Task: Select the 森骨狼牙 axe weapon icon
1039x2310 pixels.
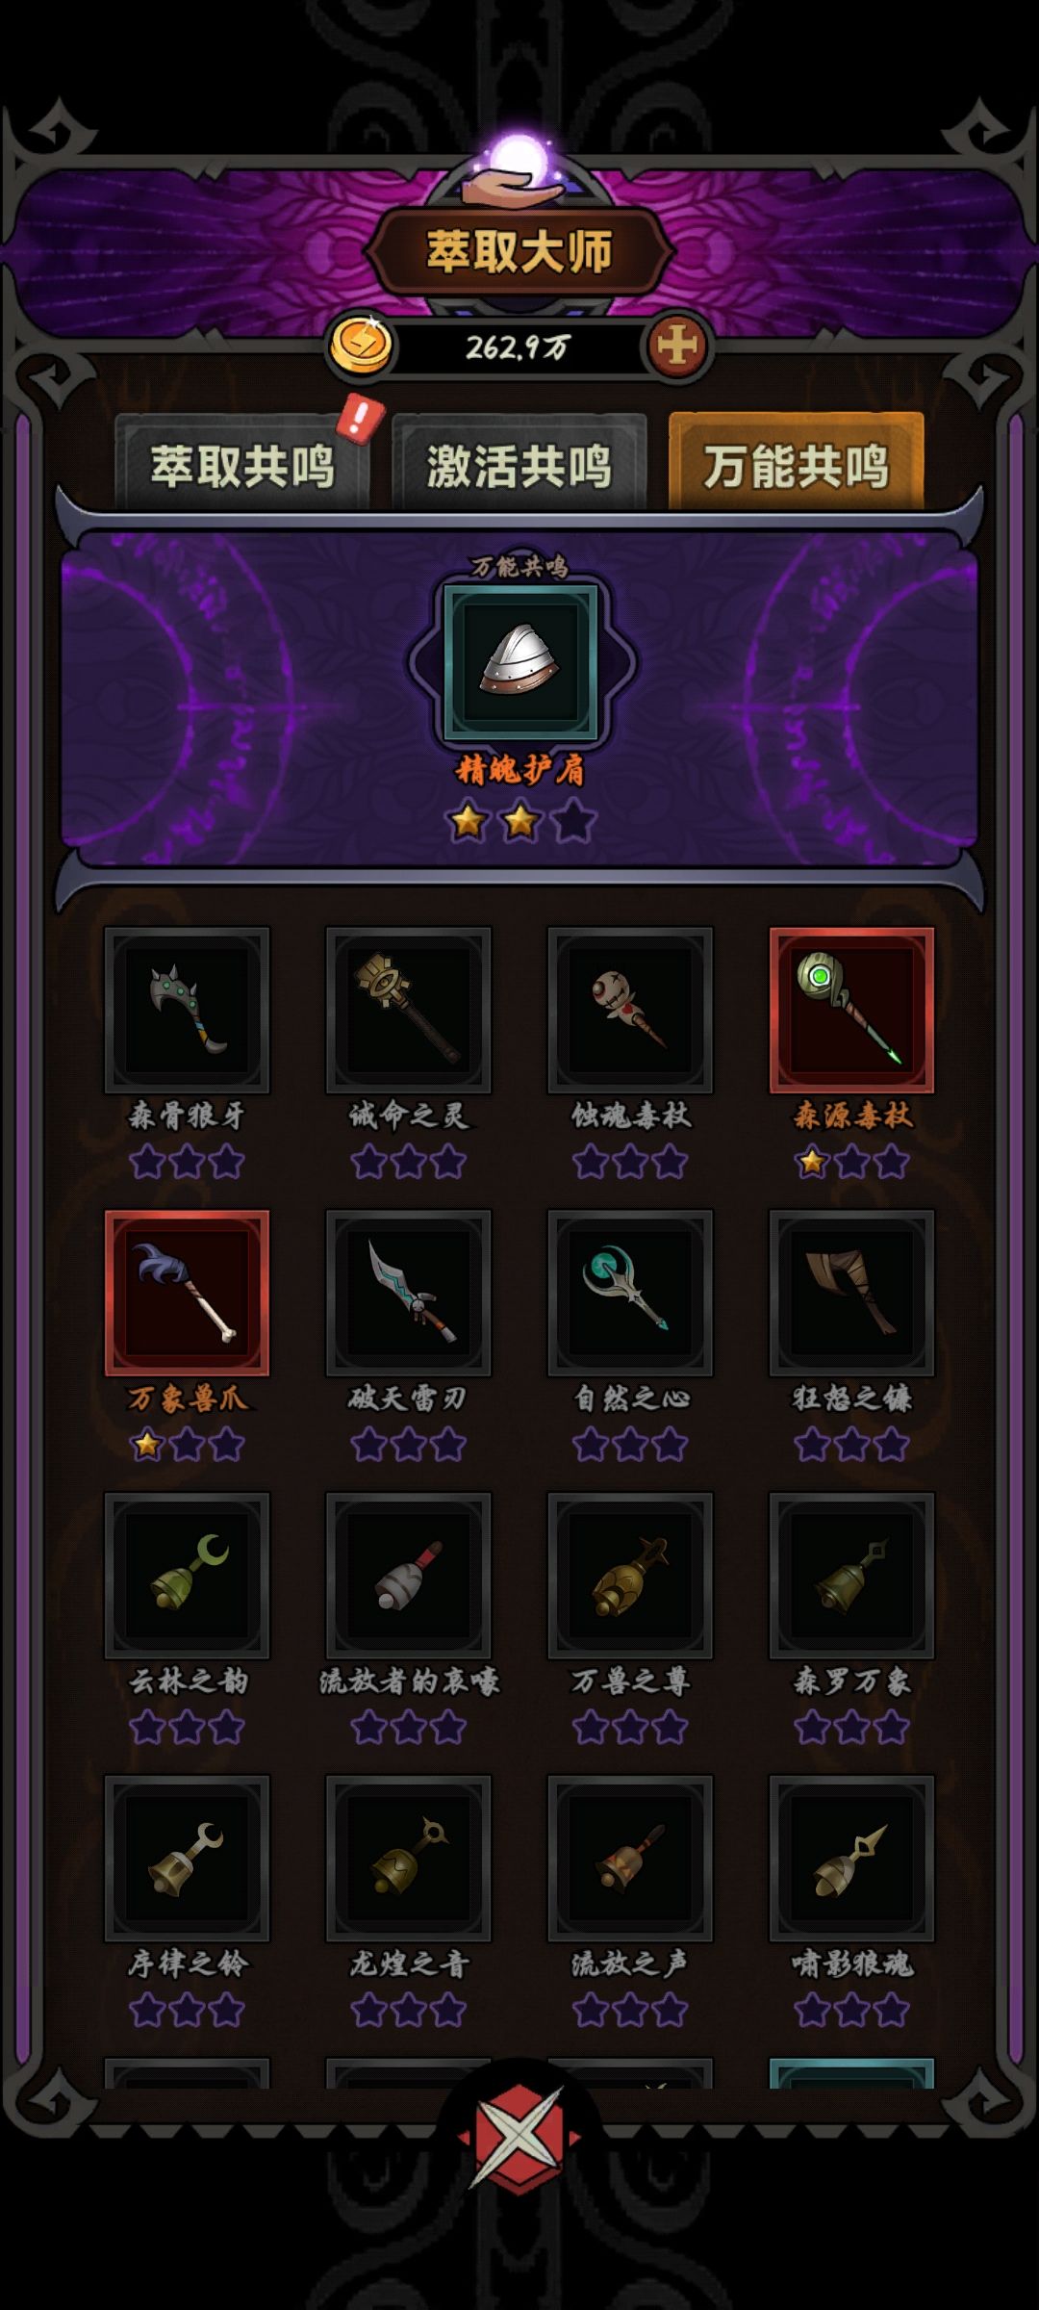Action: click(187, 1010)
